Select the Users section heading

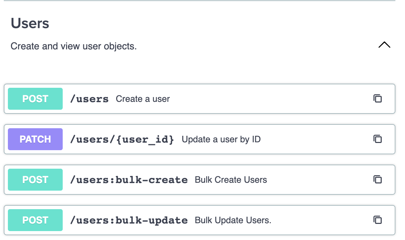coord(30,23)
